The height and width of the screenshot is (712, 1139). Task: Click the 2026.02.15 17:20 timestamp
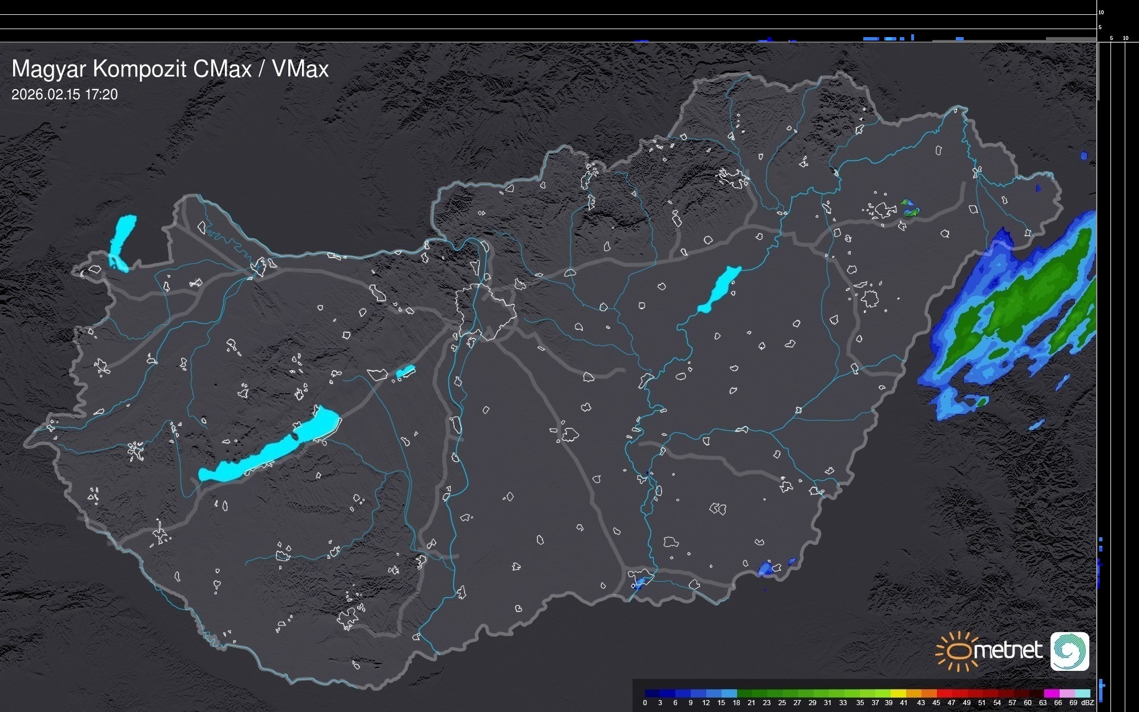point(65,94)
